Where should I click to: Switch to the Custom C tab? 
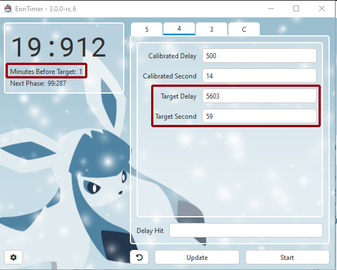point(244,29)
